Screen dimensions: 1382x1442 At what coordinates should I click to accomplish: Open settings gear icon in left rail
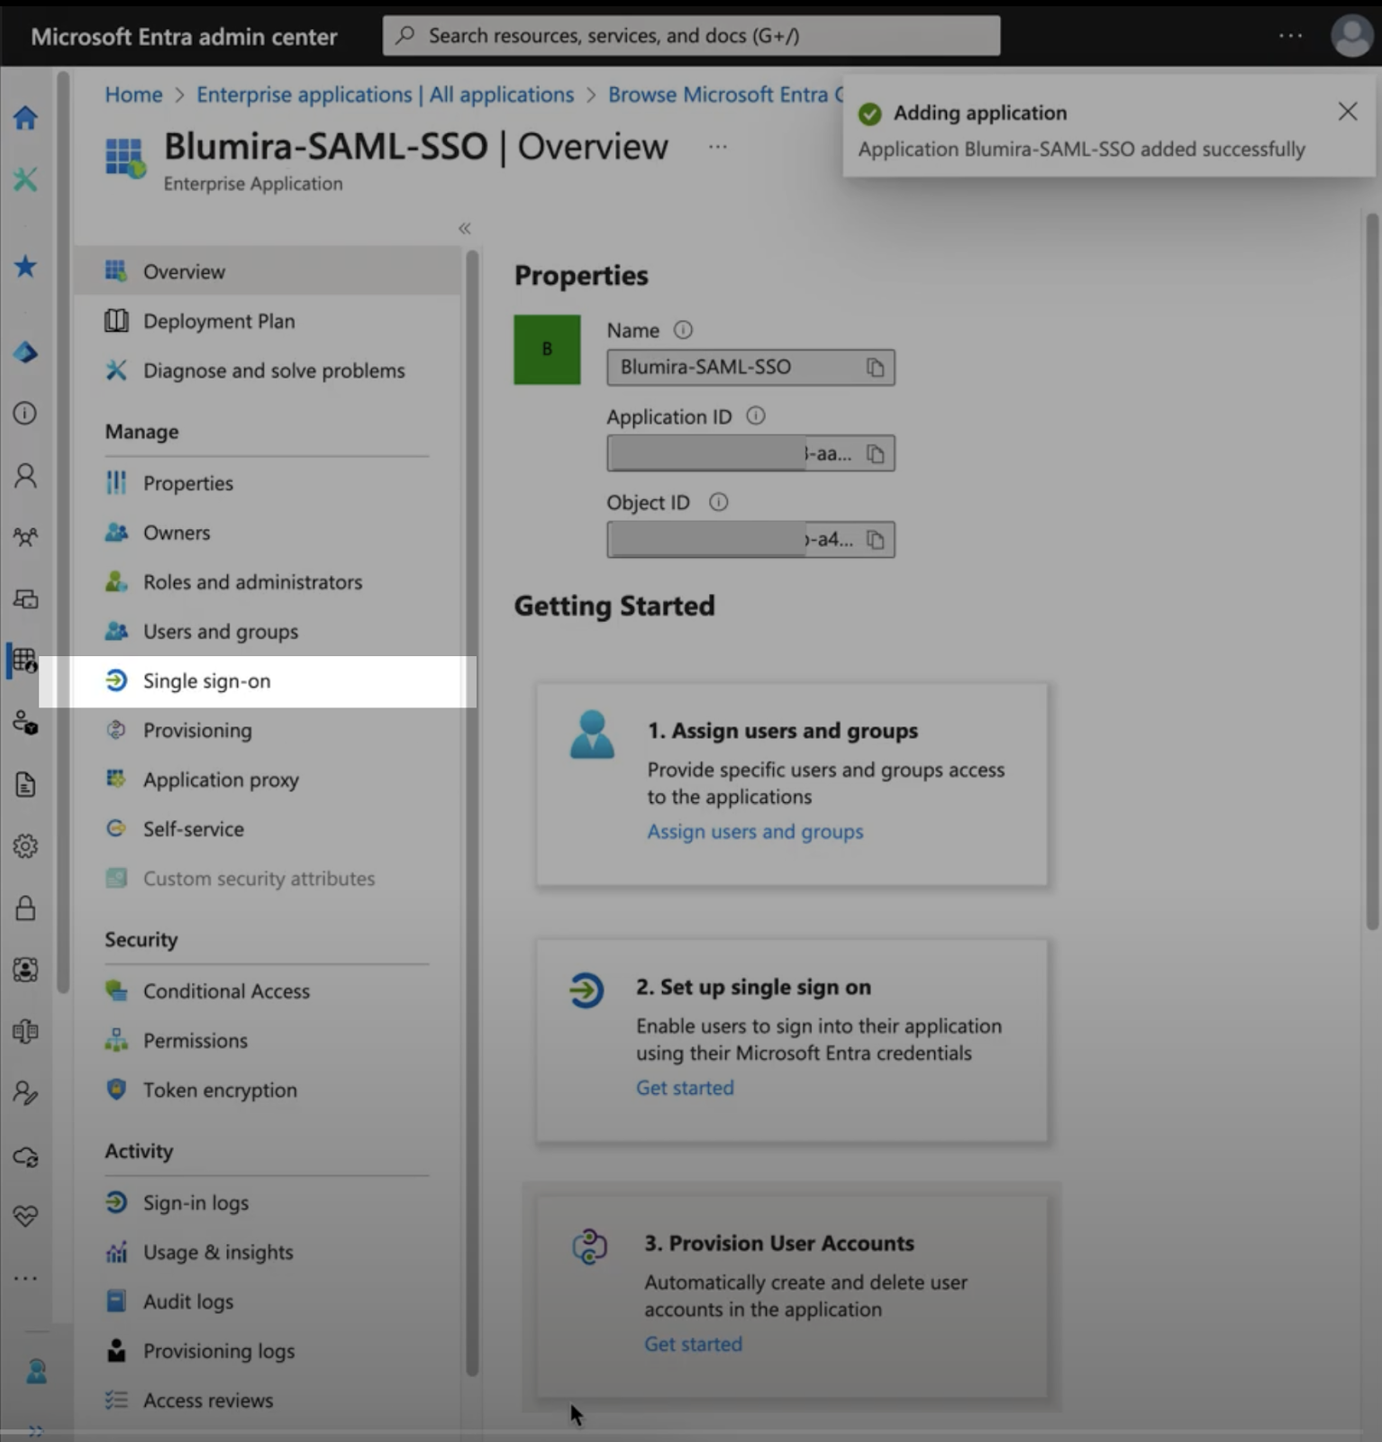click(x=25, y=846)
